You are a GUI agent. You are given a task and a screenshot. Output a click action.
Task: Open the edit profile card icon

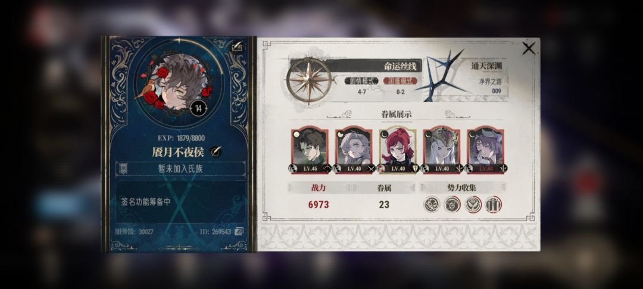237,48
